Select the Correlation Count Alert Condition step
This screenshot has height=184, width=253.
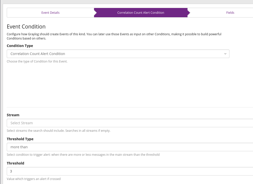[x=141, y=13]
